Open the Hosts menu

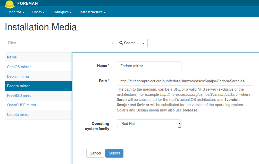[38, 12]
